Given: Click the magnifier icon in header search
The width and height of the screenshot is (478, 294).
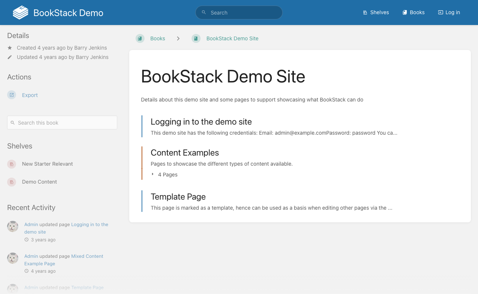Looking at the screenshot, I should pyautogui.click(x=204, y=12).
